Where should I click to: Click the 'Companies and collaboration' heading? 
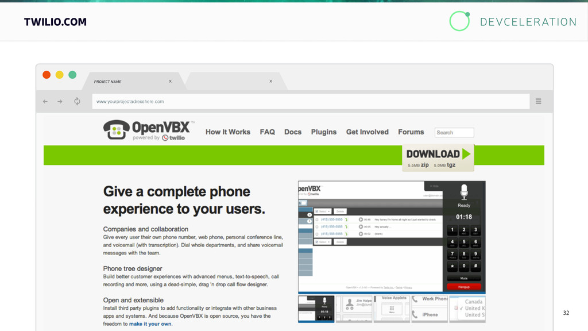point(145,229)
